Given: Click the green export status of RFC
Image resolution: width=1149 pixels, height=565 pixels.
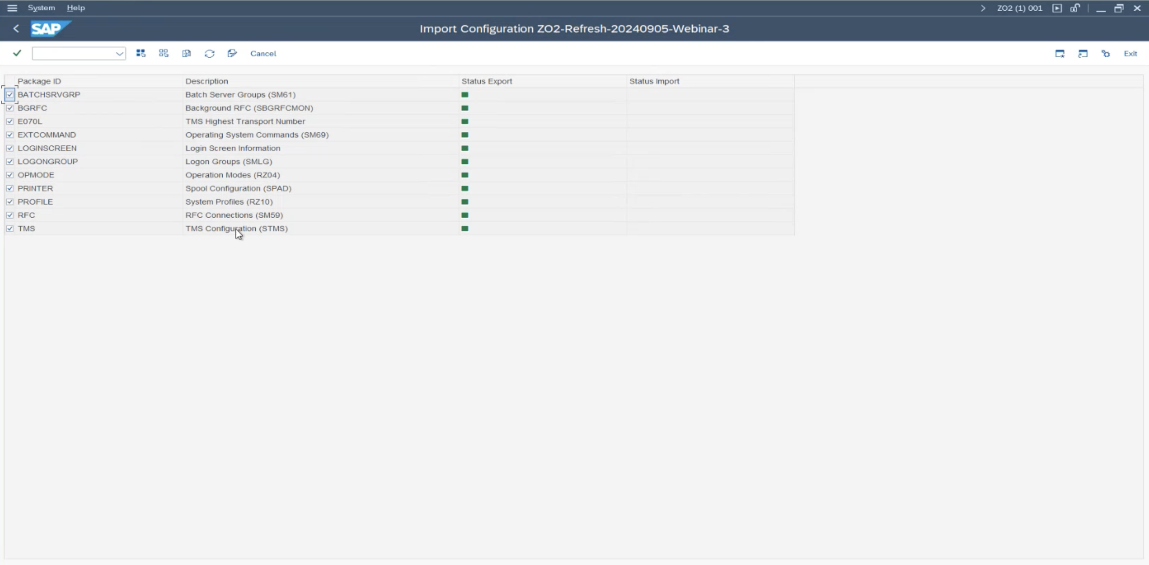Looking at the screenshot, I should pyautogui.click(x=465, y=215).
